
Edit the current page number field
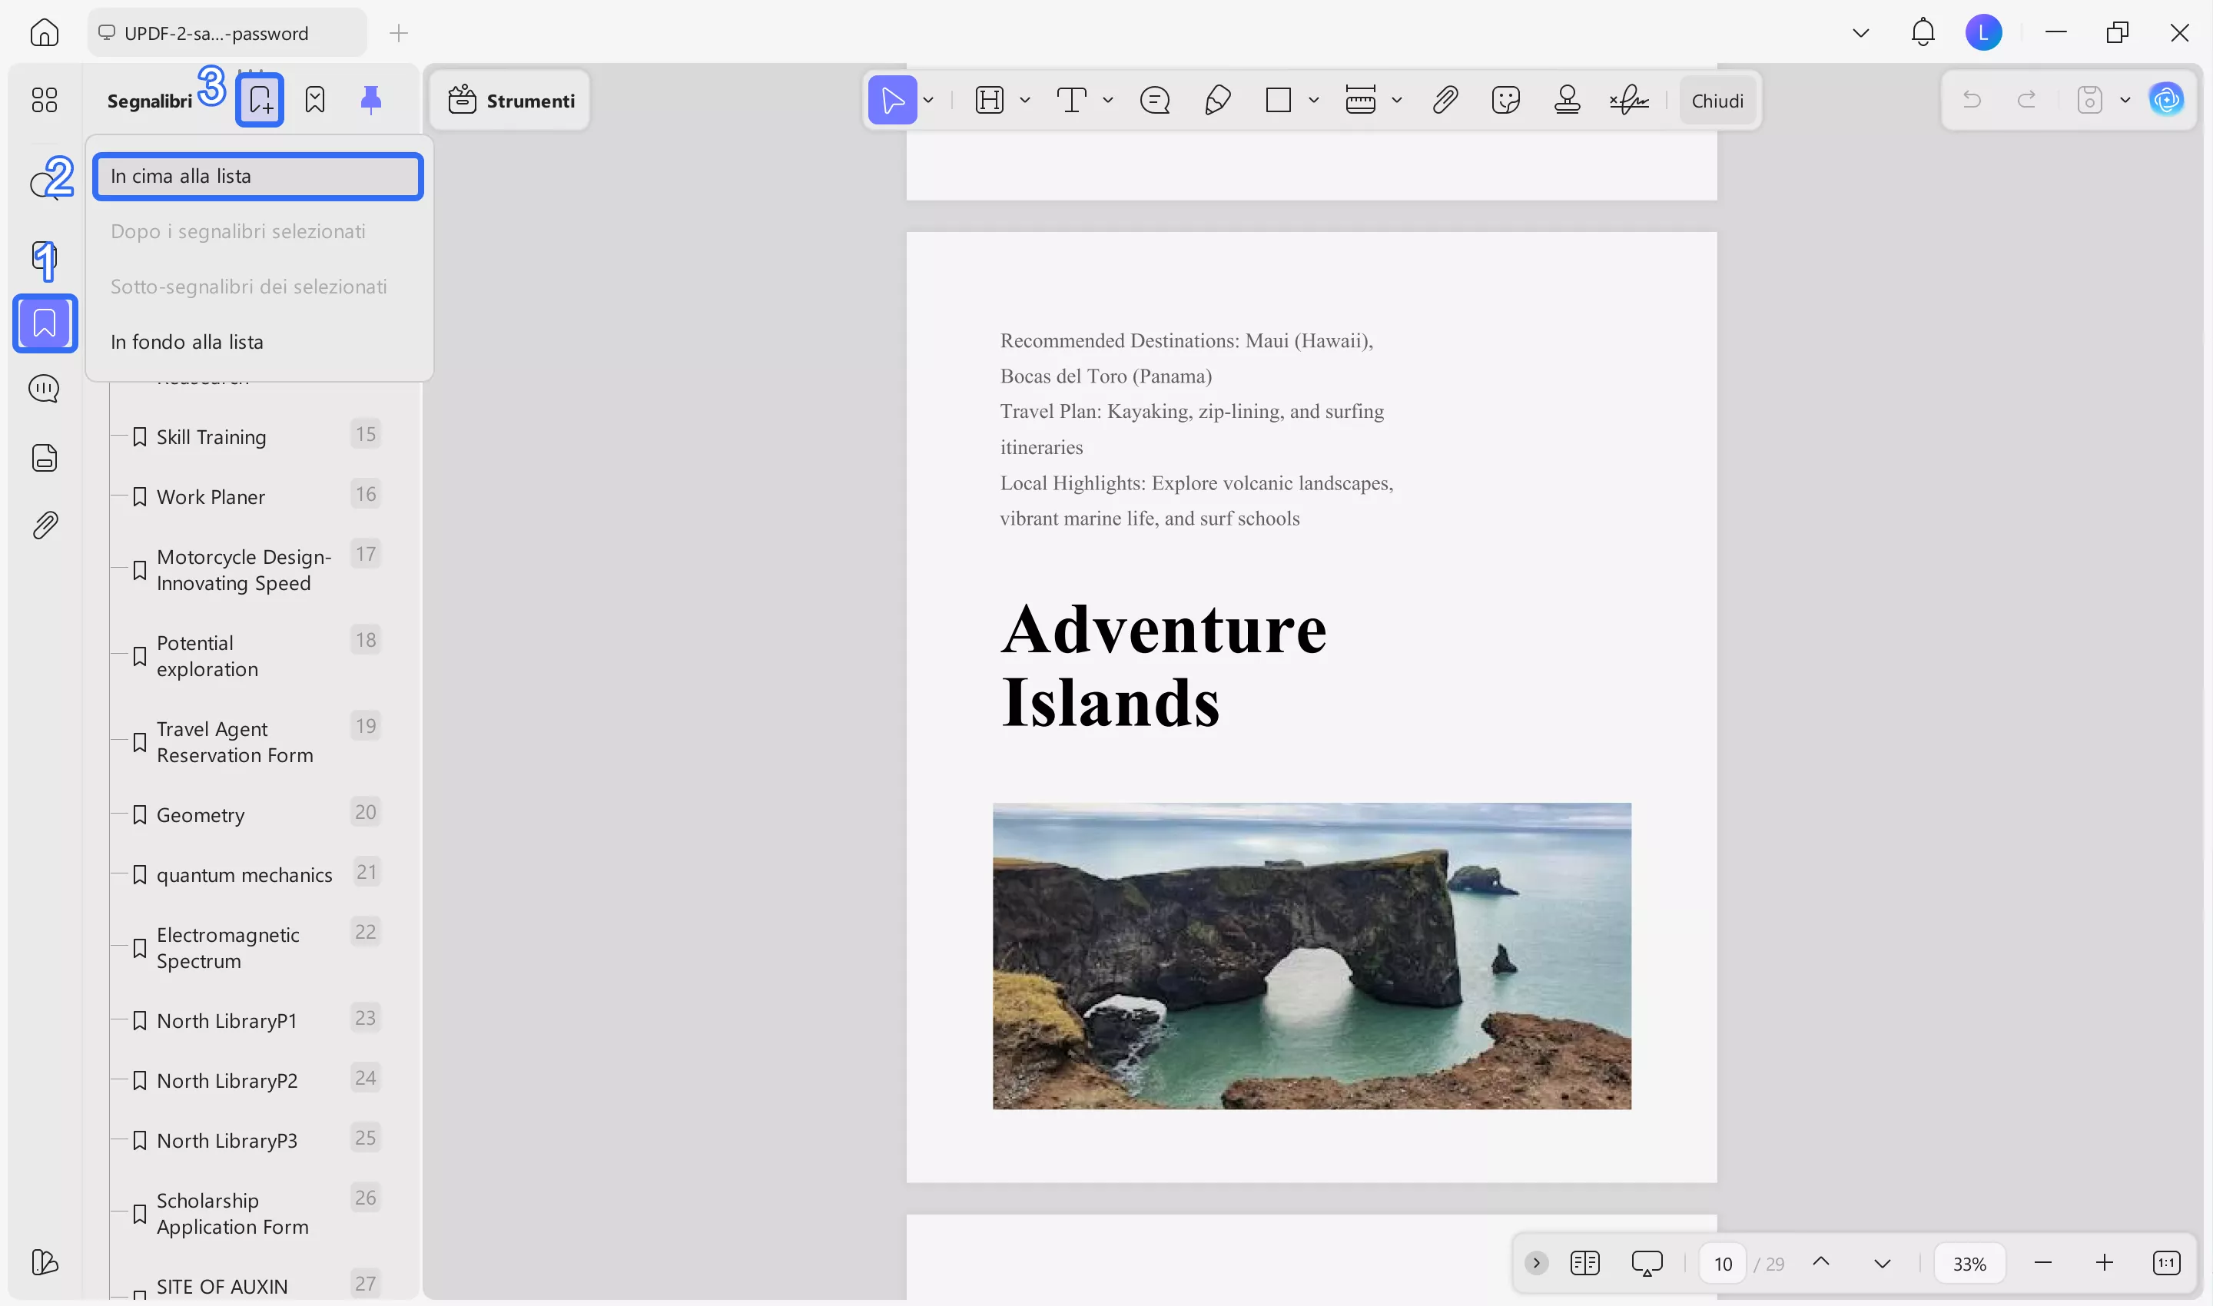pyautogui.click(x=1724, y=1262)
